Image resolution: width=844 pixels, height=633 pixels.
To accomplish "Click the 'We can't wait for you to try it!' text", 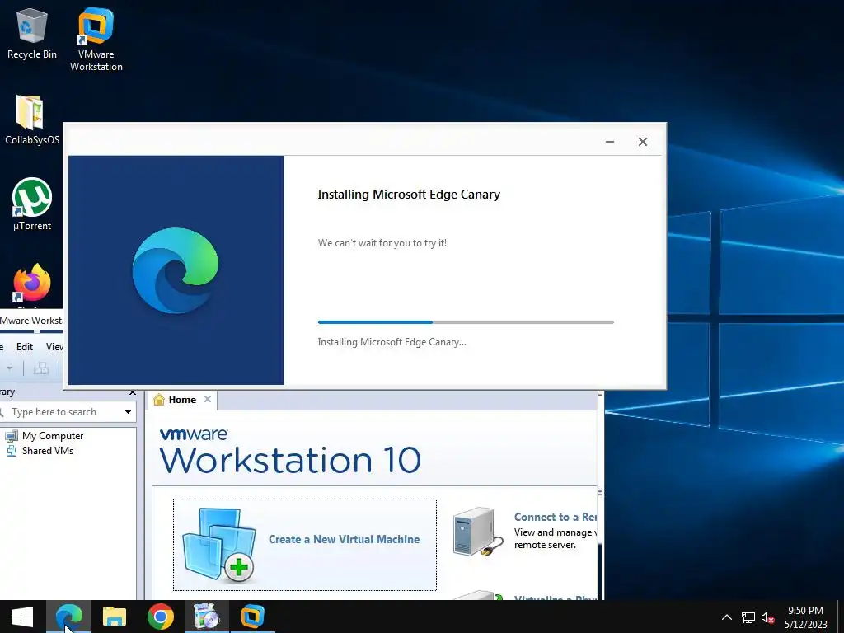I will pyautogui.click(x=382, y=243).
